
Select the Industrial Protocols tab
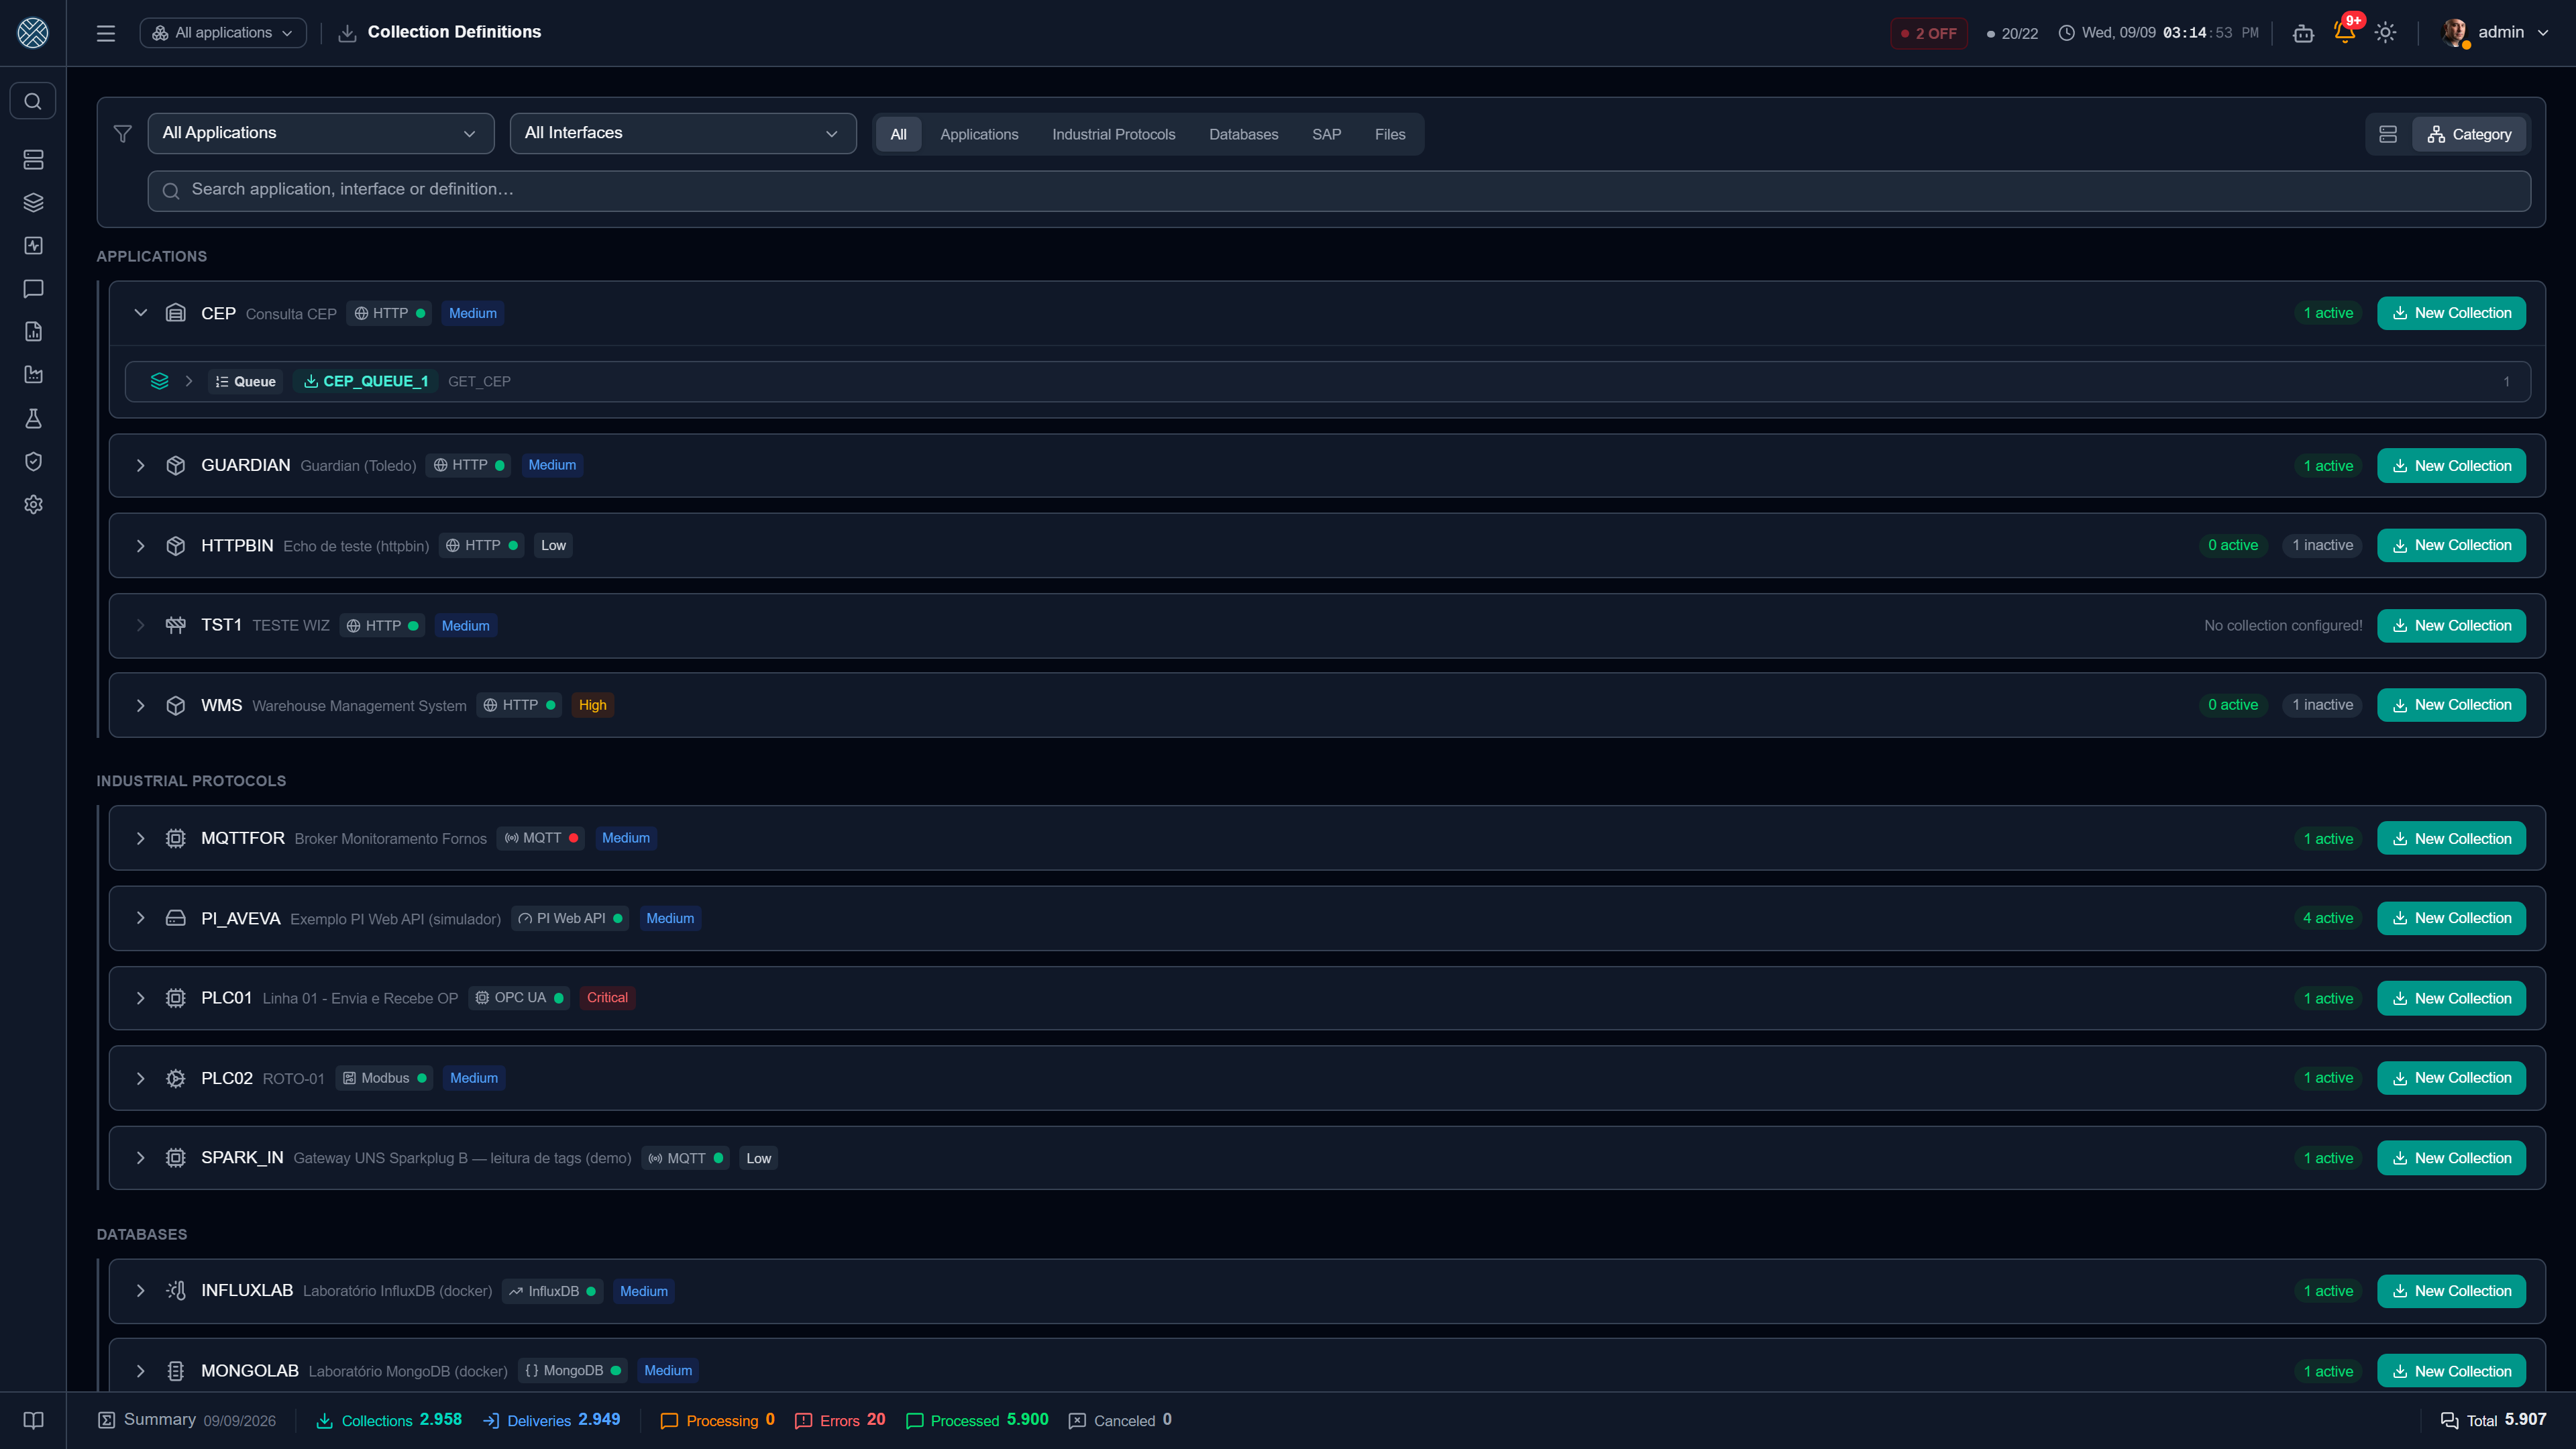(x=1113, y=134)
